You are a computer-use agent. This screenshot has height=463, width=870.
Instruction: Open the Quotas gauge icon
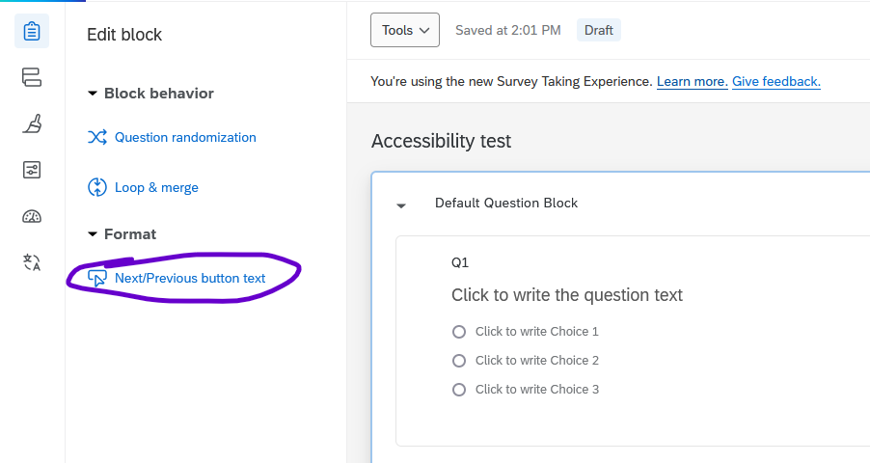[32, 216]
